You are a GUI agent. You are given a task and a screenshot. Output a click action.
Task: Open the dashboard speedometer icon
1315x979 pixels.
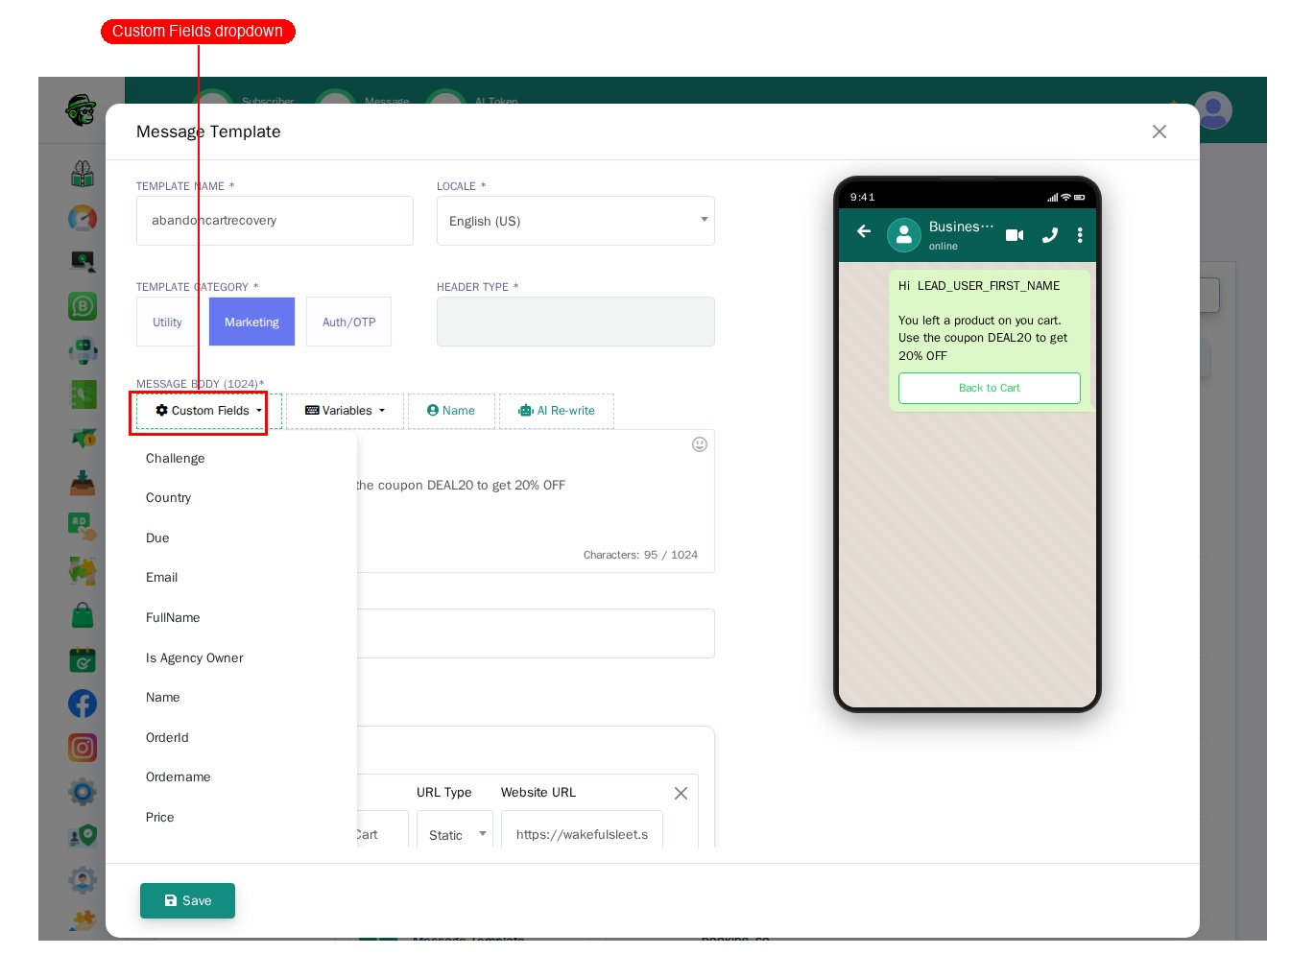coord(83,219)
